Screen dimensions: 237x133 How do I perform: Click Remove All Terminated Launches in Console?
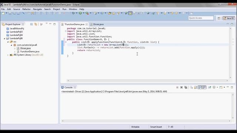pyautogui.click(x=186, y=87)
